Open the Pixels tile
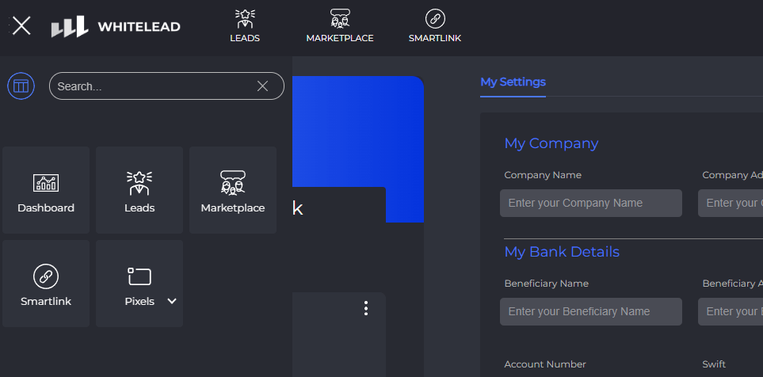763x377 pixels. (x=139, y=284)
